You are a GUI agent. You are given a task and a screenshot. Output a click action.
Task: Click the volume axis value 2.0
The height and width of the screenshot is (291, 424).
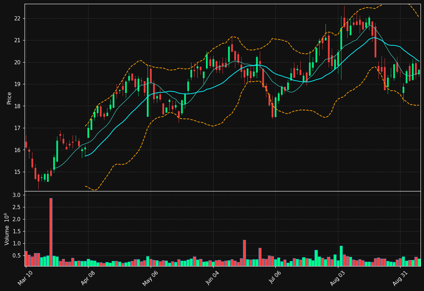17,219
